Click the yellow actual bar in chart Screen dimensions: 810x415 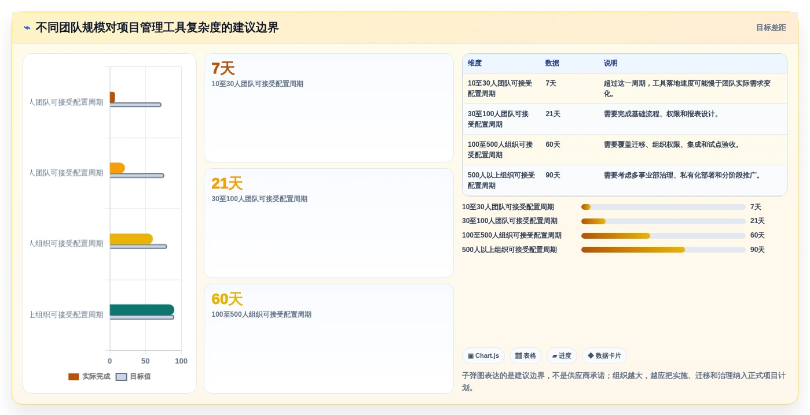(131, 239)
